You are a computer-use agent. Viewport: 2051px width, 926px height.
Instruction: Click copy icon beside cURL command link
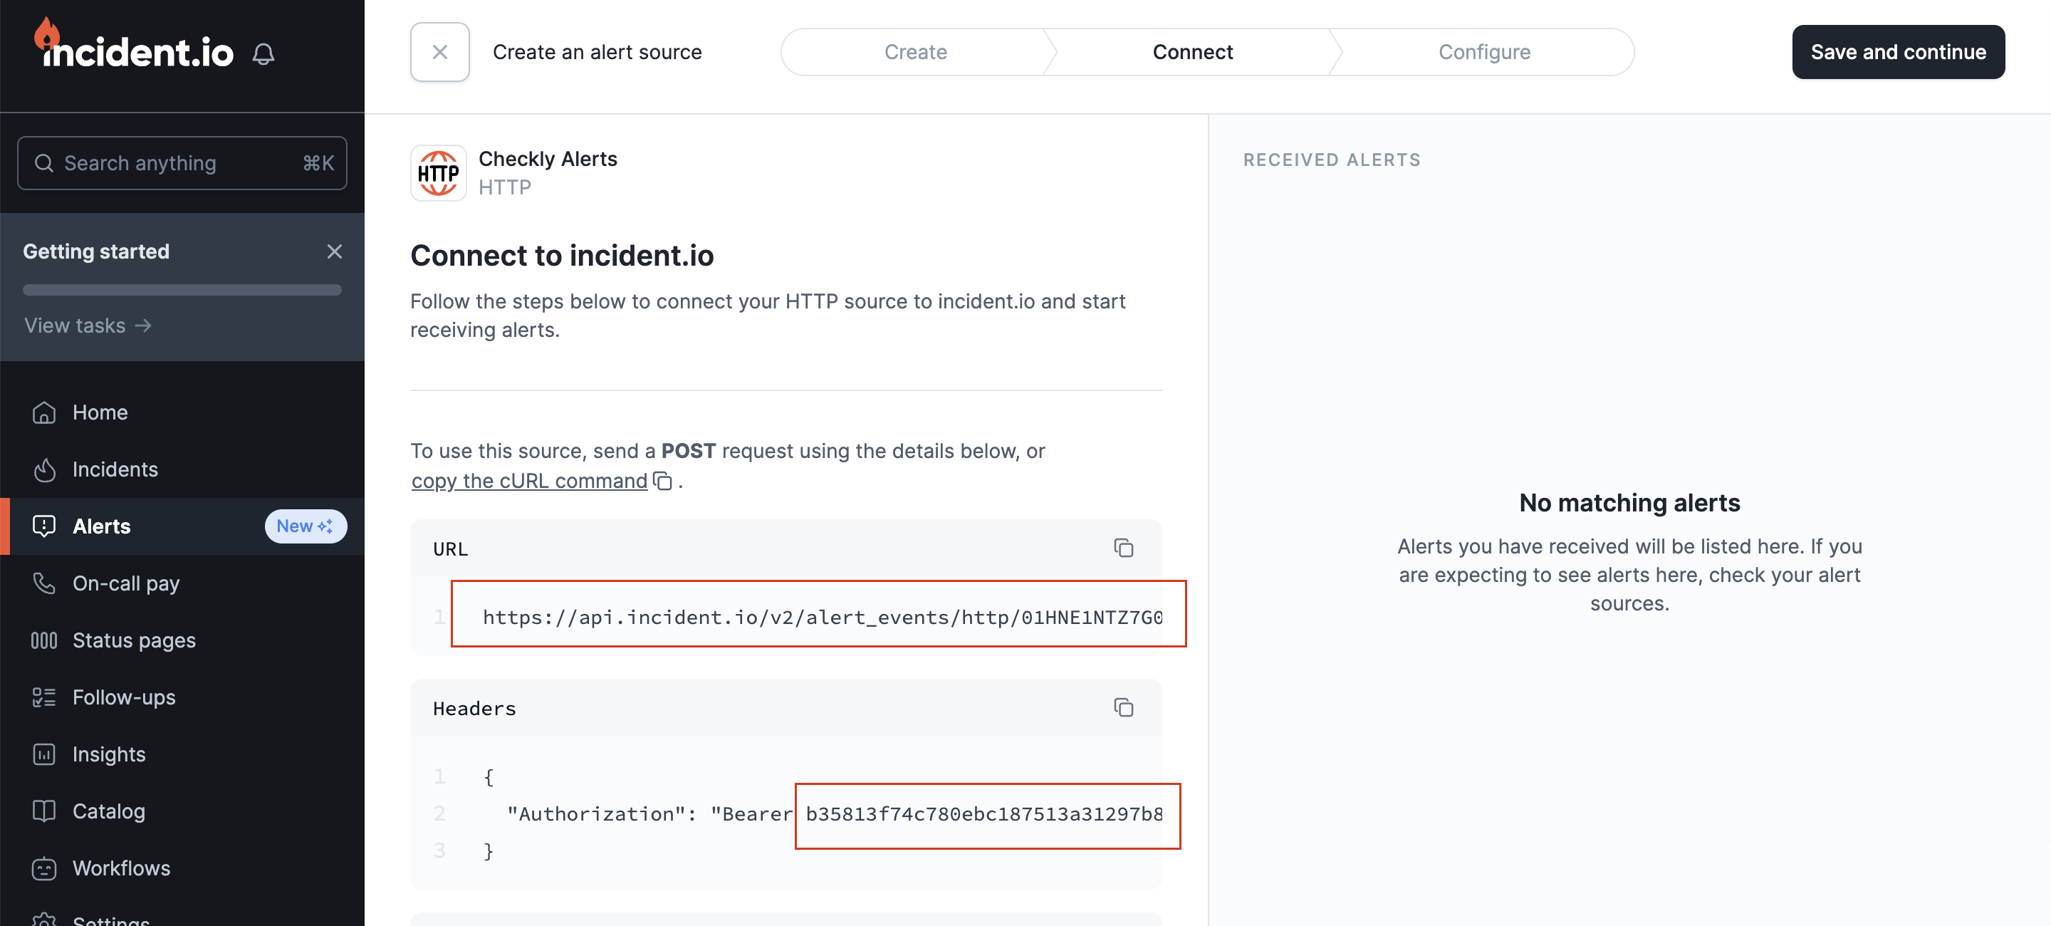pyautogui.click(x=662, y=482)
